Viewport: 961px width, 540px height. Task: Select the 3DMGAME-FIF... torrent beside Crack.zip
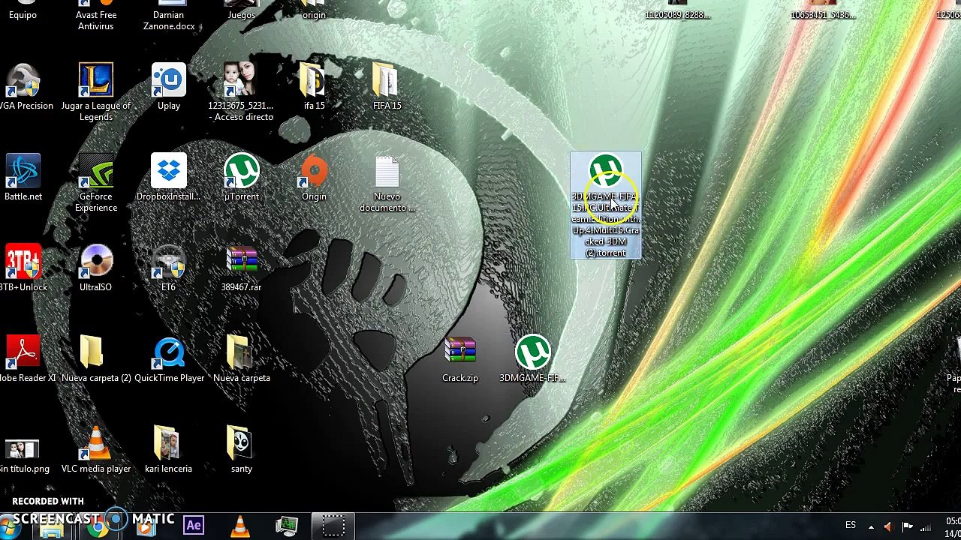pos(532,359)
